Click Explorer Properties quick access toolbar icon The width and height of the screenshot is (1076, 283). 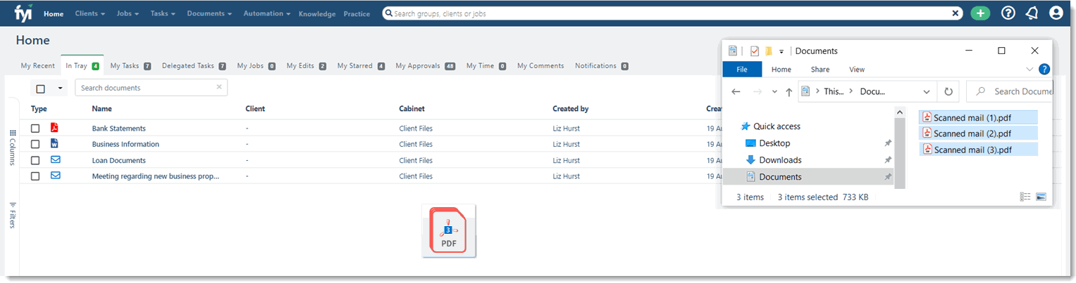pyautogui.click(x=755, y=51)
